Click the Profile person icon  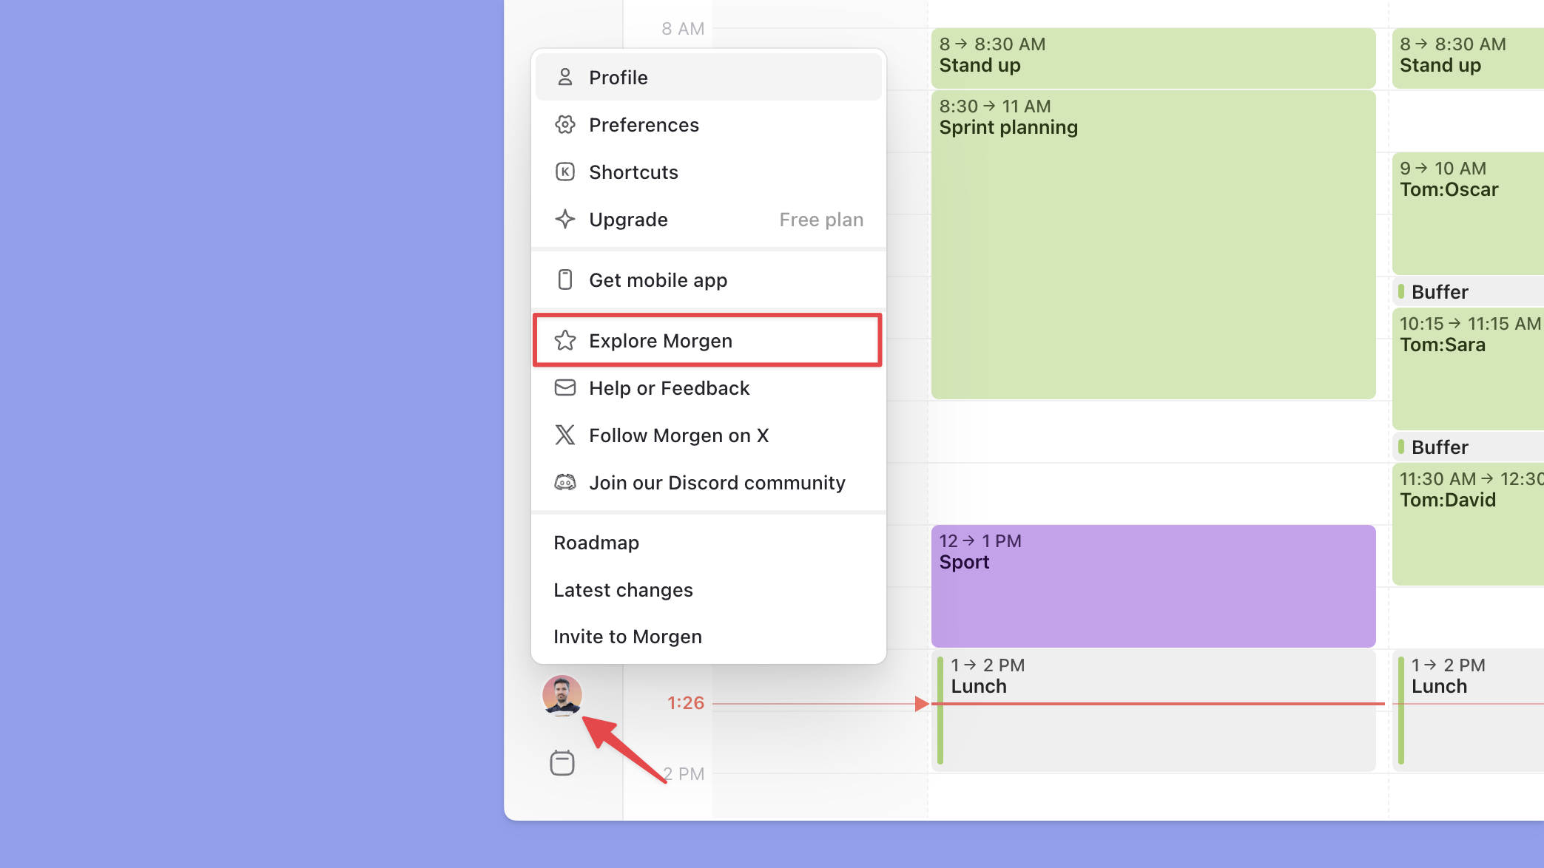point(565,77)
